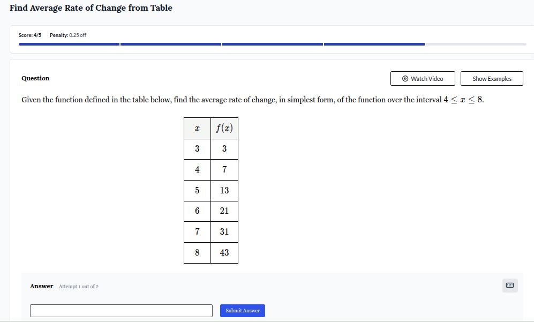Image resolution: width=534 pixels, height=322 pixels.
Task: Click the second progress bar segment
Action: coord(170,44)
